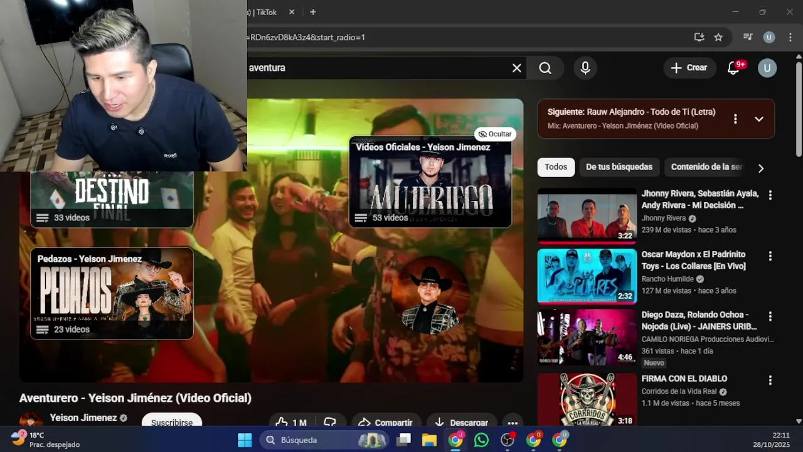
Task: Open Mi Decisión video thumbnail
Action: click(587, 215)
